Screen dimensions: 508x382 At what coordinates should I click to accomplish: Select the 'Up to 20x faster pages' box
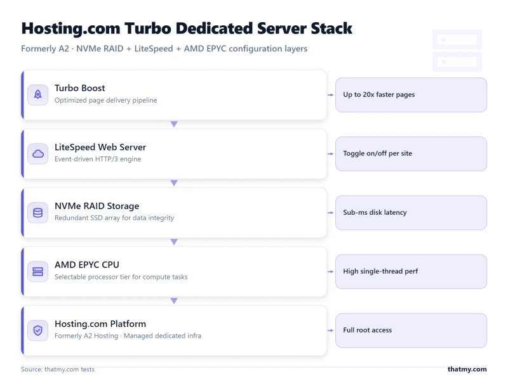coord(411,94)
